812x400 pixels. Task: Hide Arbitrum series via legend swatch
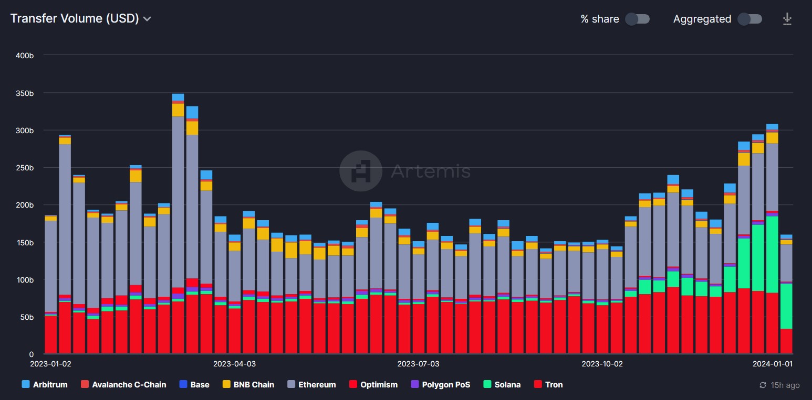click(x=26, y=384)
